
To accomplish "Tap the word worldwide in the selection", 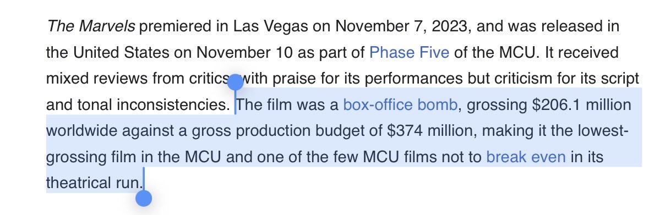I will coord(81,131).
